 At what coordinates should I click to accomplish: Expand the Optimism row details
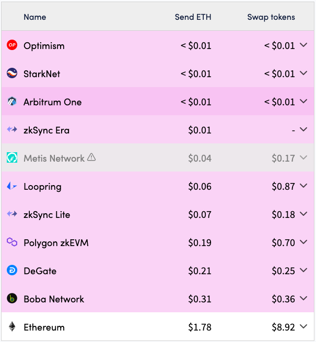(x=304, y=45)
